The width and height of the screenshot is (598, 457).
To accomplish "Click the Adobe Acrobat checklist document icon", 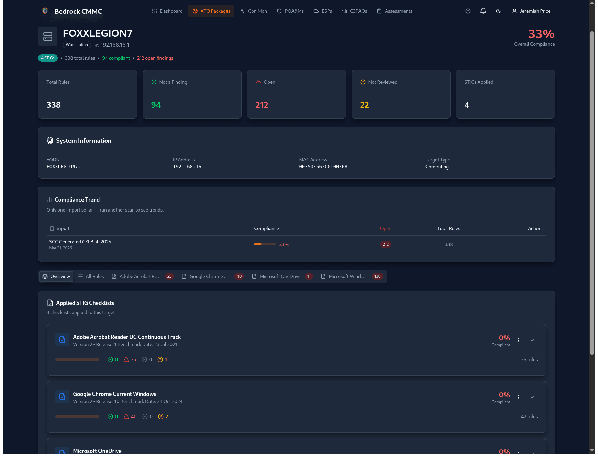I will (62, 340).
